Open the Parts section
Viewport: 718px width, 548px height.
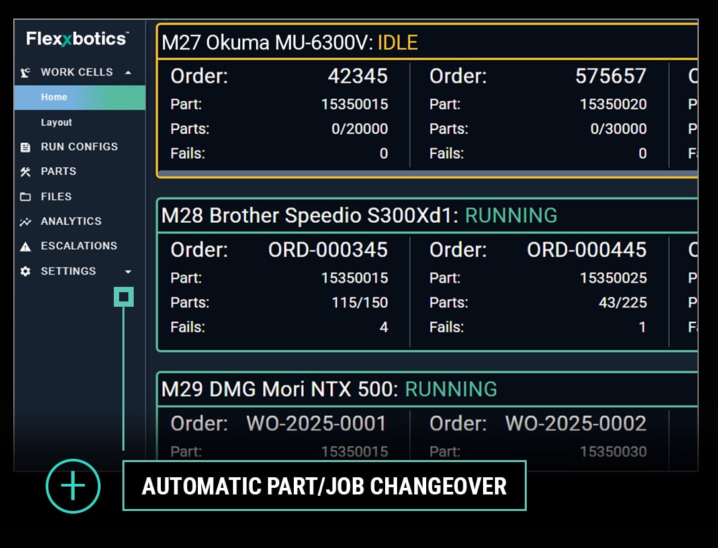tap(59, 171)
